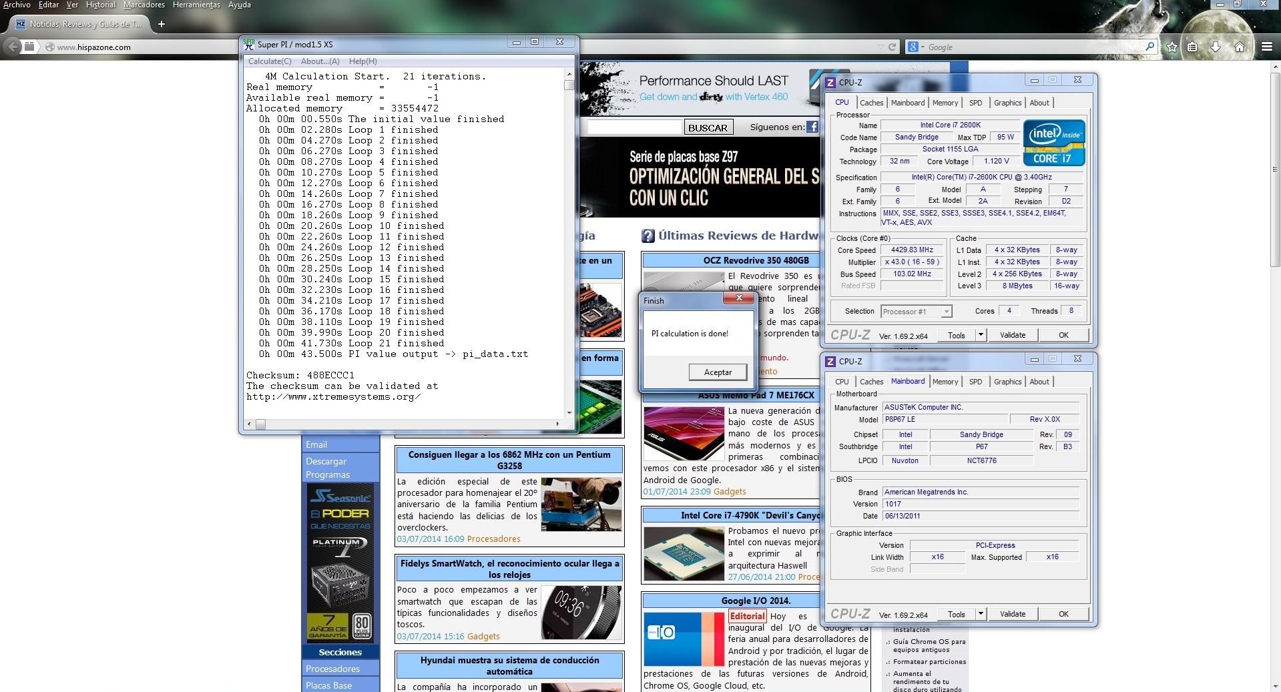Open the Historial menu
Viewport: 1281px width, 692px height.
(100, 5)
